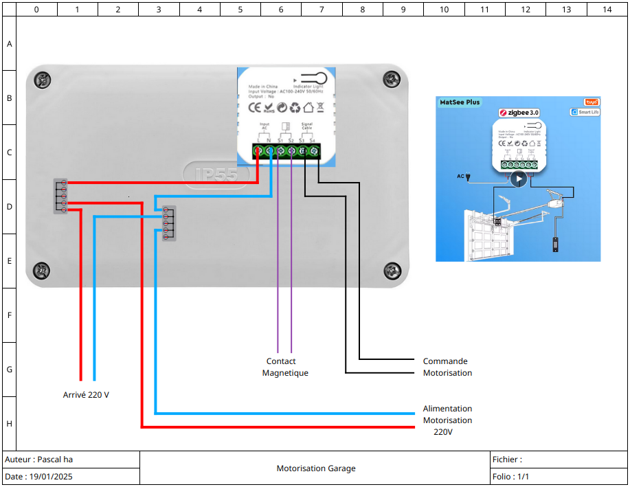Click the play button on the product video
This screenshot has width=630, height=487.
click(519, 179)
